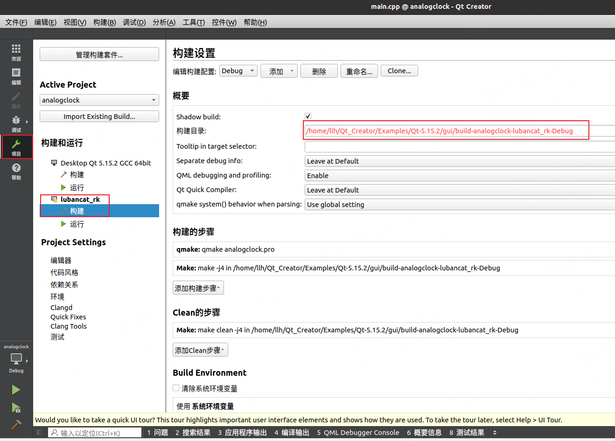Open the 工具(T) menu
Screen dimensions: 615x441
pos(194,22)
